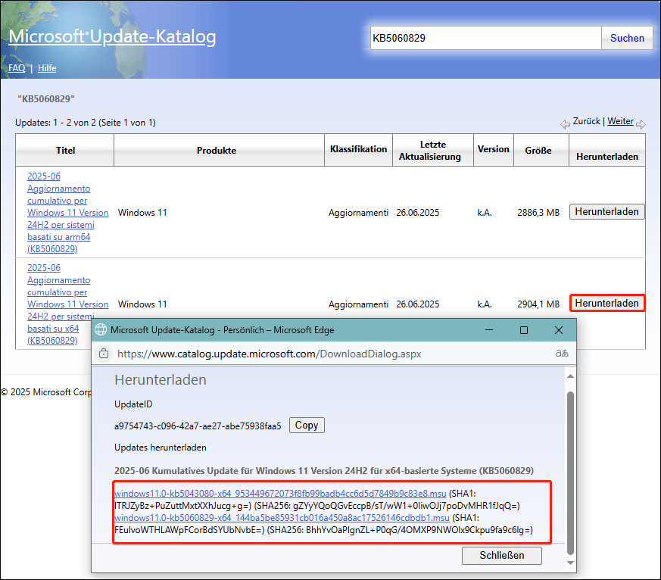The width and height of the screenshot is (661, 580).
Task: Open the x64 KB5060829 update title link
Action: click(x=67, y=304)
